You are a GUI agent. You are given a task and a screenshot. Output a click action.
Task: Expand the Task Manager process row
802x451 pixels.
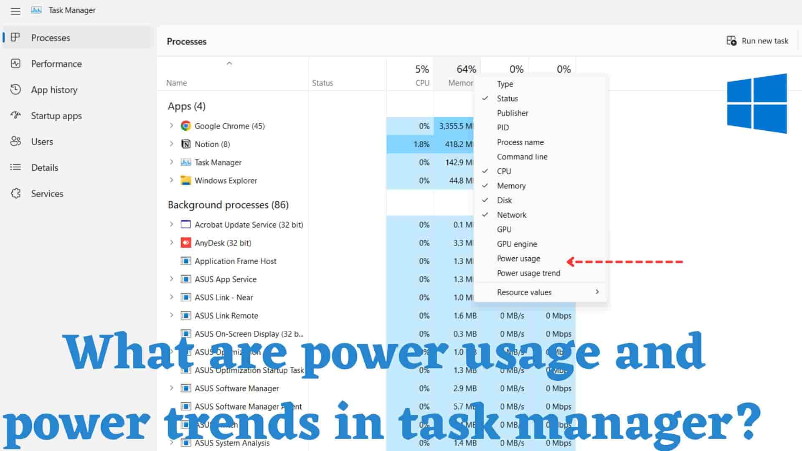[x=171, y=162]
